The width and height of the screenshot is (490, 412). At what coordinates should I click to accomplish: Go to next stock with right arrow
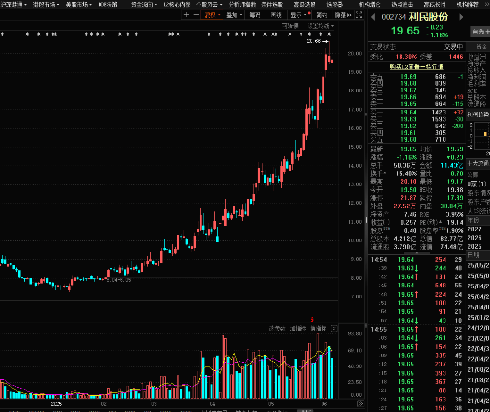tap(461, 17)
